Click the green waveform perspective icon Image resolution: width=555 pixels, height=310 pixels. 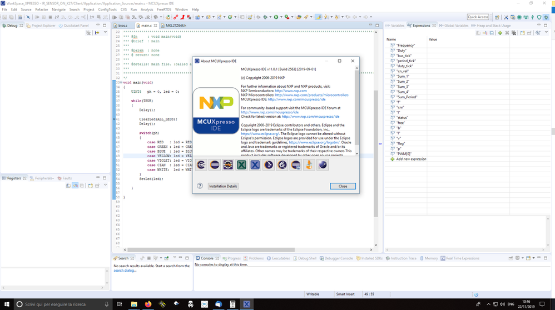[526, 17]
